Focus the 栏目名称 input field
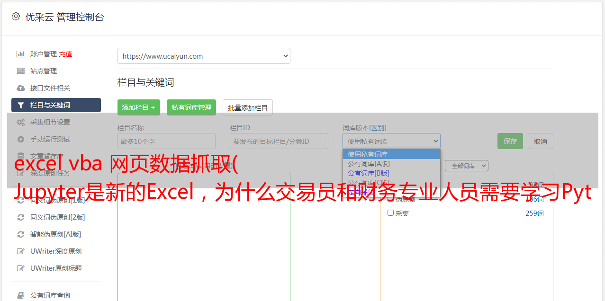This screenshot has height=301, width=605. pos(166,141)
